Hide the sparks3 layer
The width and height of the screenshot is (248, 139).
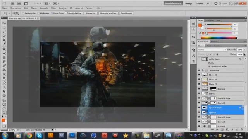199,93
